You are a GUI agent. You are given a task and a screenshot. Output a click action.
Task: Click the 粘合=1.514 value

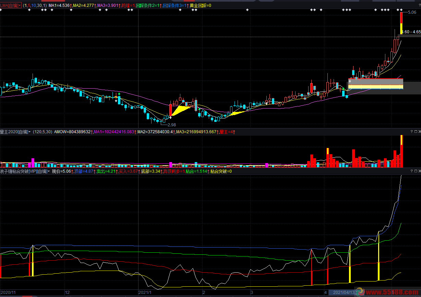coord(196,171)
